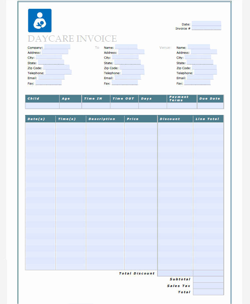The height and width of the screenshot is (304, 250).
Task: Click the To section Name field
Action: click(x=126, y=47)
